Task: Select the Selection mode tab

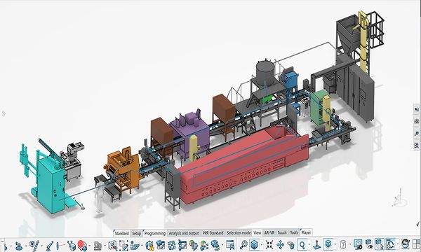Action: tap(239, 233)
